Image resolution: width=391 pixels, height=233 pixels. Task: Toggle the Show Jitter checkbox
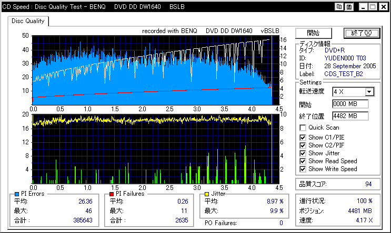coord(303,153)
